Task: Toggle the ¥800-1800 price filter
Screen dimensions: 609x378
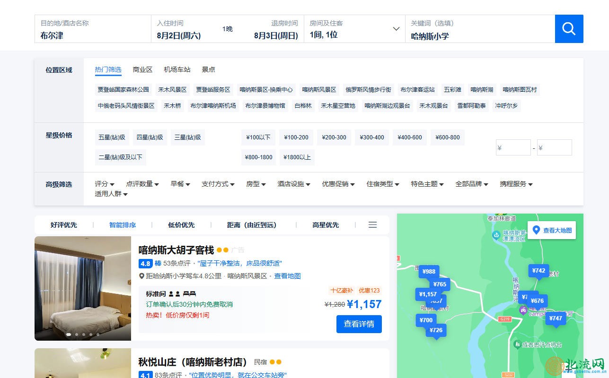Action: (x=259, y=157)
